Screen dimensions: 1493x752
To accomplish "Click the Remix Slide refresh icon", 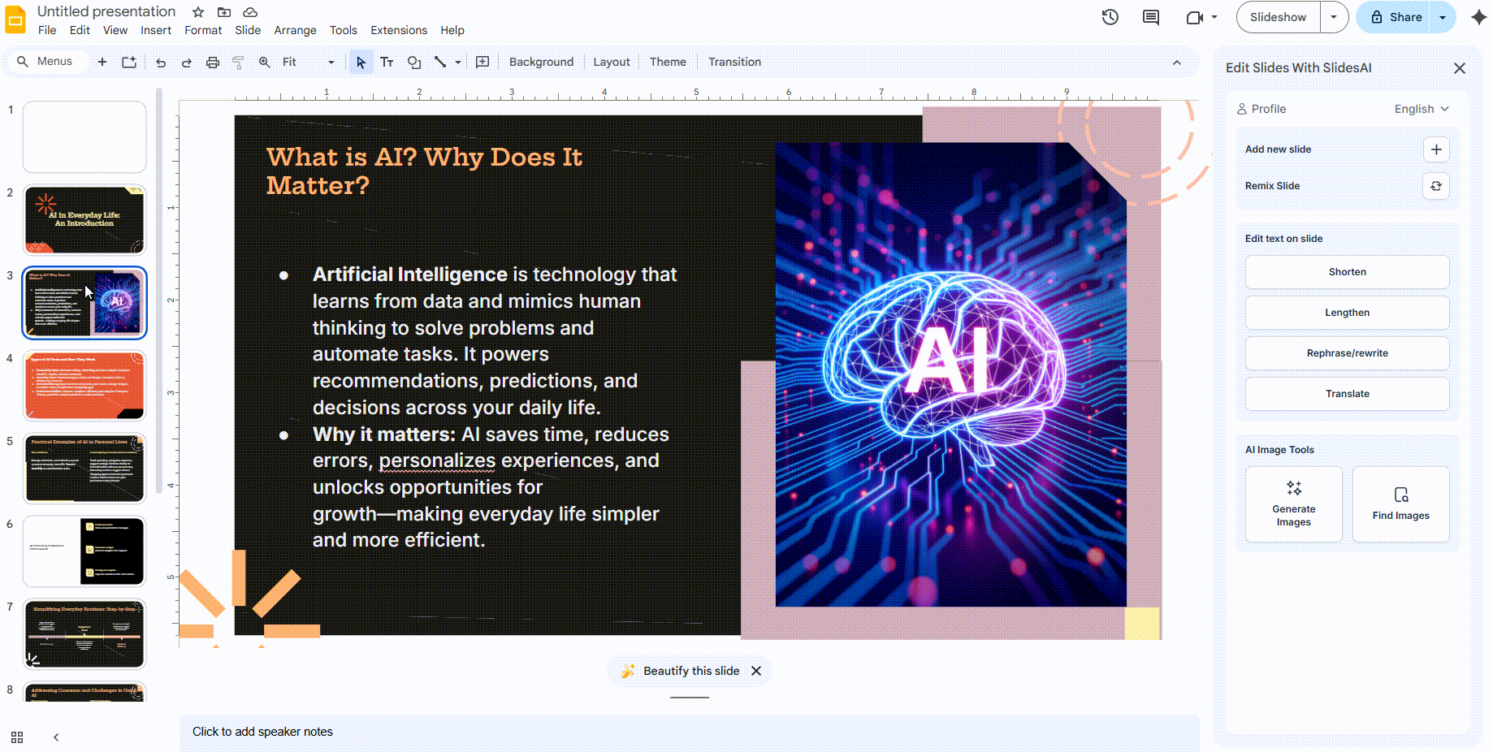I will click(x=1436, y=186).
